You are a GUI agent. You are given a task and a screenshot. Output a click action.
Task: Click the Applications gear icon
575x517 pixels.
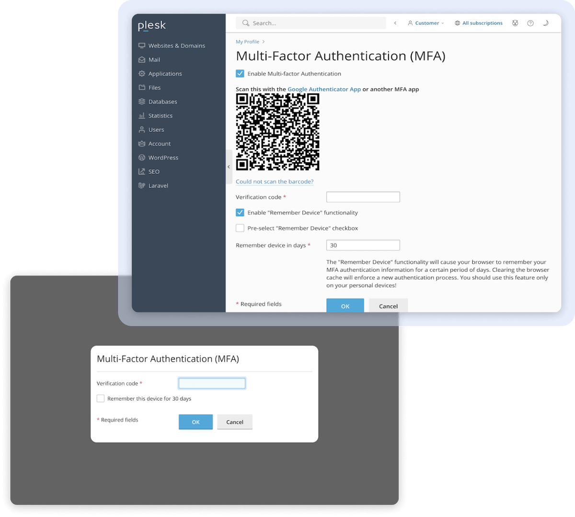(142, 74)
